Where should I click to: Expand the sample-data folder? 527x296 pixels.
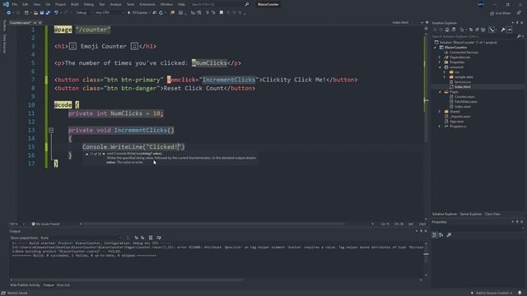[445, 76]
